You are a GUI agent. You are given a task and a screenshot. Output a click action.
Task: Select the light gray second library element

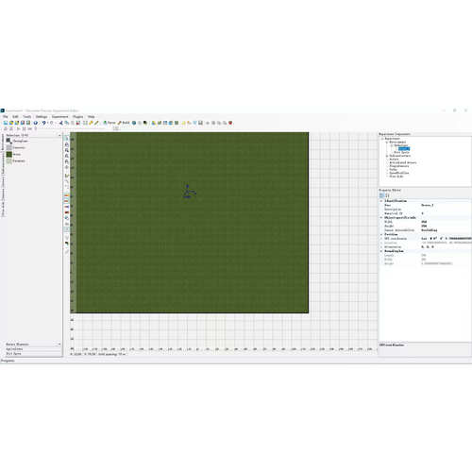[x=9, y=147]
